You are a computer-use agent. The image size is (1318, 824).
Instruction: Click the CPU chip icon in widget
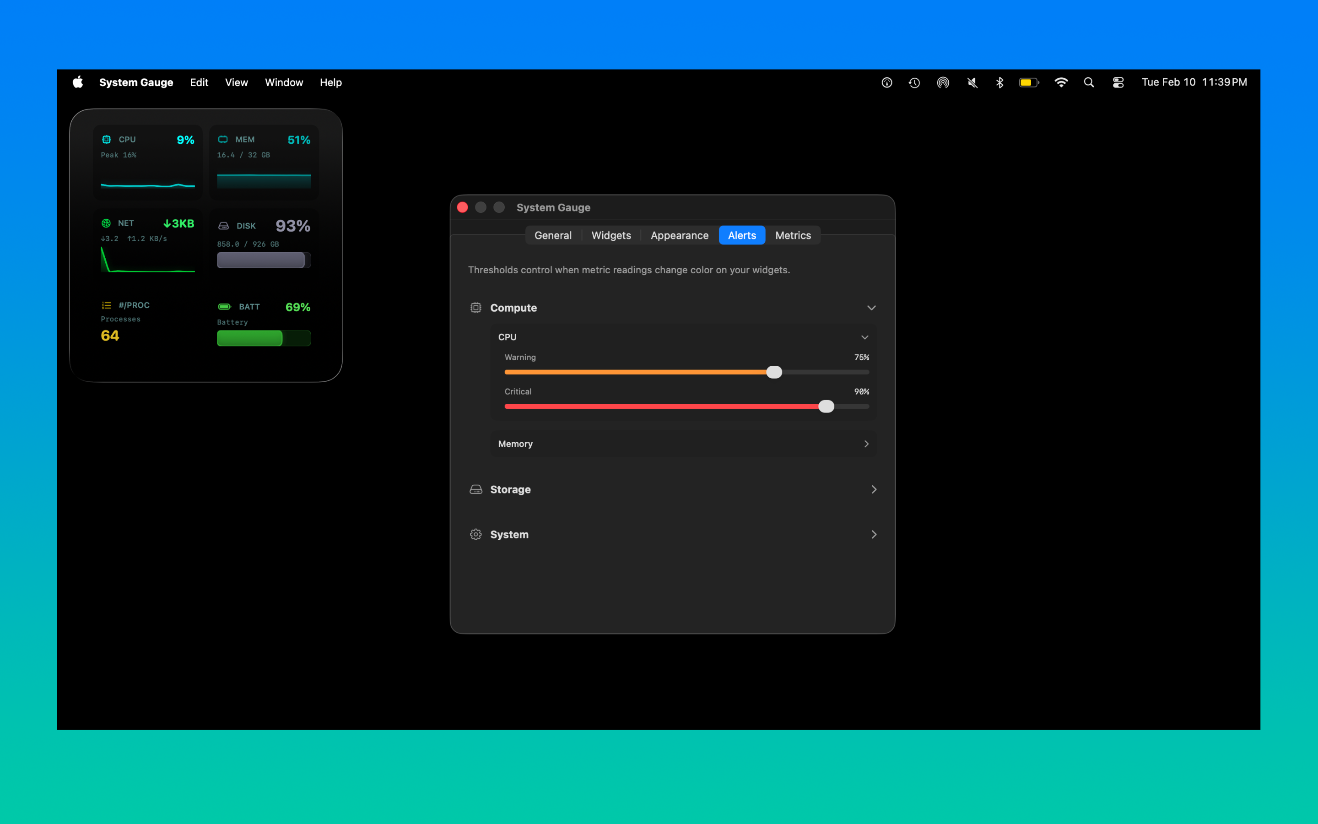[x=106, y=140]
